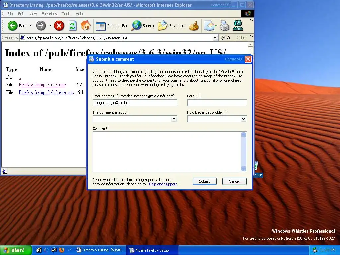The height and width of the screenshot is (255, 340).
Task: Click the Start button
Action: pyautogui.click(x=16, y=250)
